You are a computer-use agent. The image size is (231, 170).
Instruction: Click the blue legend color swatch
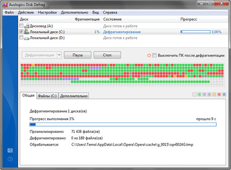[x=224, y=94]
